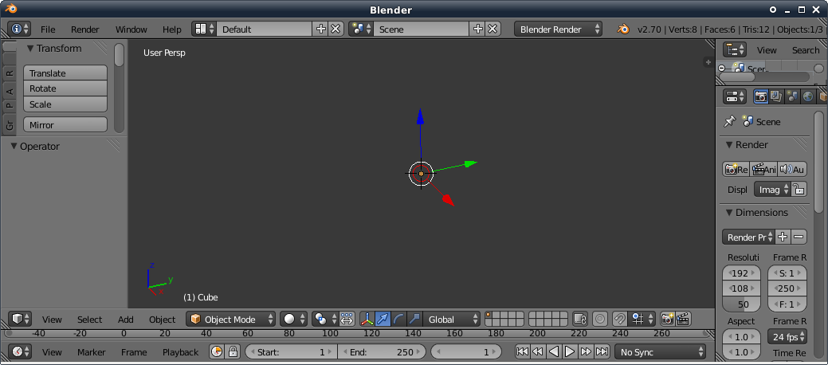
Task: Add a new scene
Action: pyautogui.click(x=477, y=29)
